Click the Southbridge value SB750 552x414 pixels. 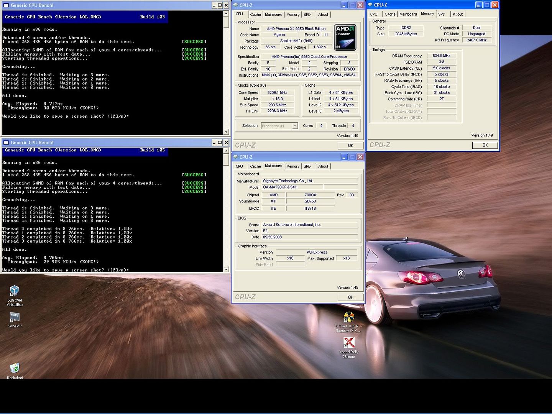[x=310, y=201]
